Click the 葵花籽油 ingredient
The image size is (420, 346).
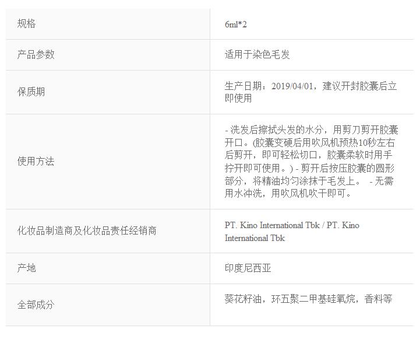coord(243,299)
